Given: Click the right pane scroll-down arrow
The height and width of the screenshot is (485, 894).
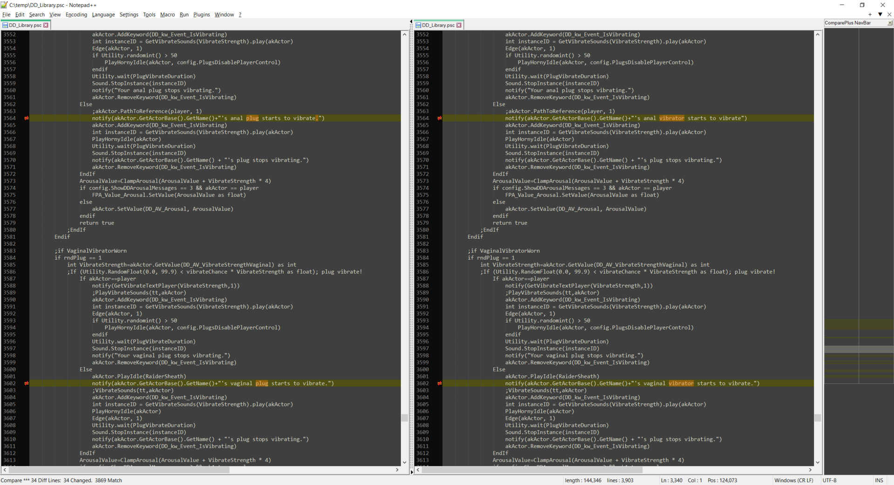Looking at the screenshot, I should point(818,462).
